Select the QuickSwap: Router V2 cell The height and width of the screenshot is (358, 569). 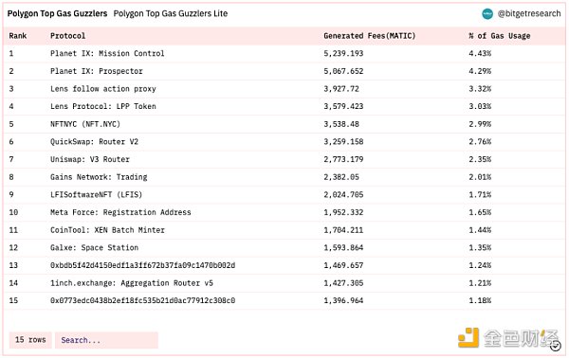94,142
